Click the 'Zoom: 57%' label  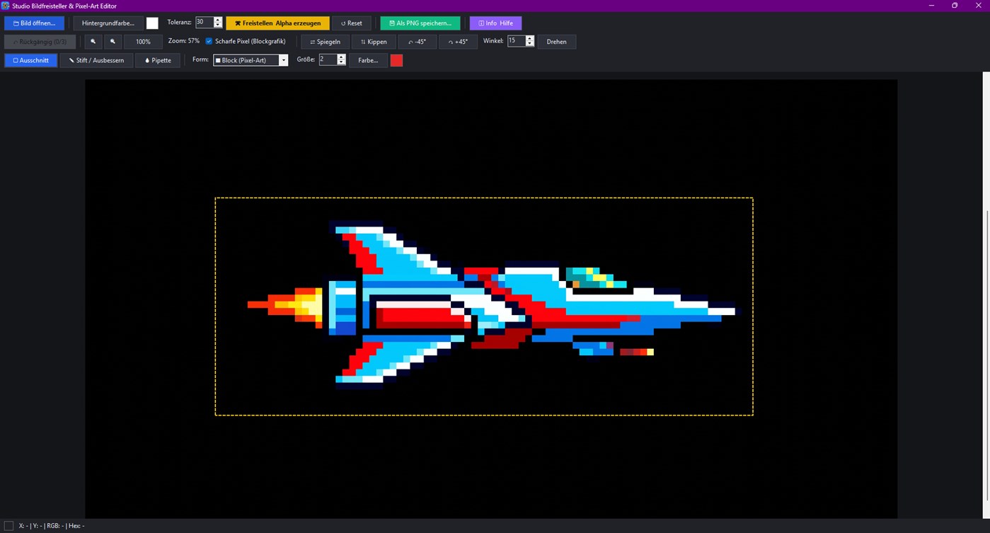[x=184, y=41]
